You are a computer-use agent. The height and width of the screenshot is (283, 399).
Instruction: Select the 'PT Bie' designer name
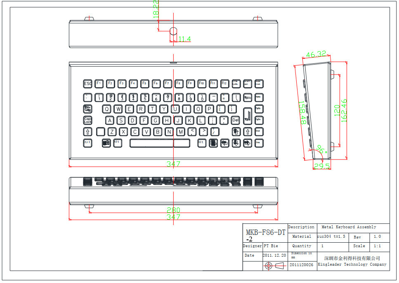(x=271, y=246)
